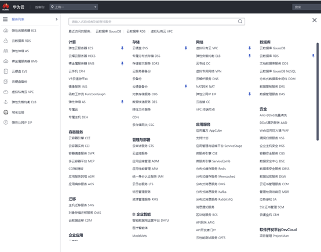This screenshot has width=321, height=252.
Task: Click the EIP icon in sidebar
Action: [x=6, y=123]
